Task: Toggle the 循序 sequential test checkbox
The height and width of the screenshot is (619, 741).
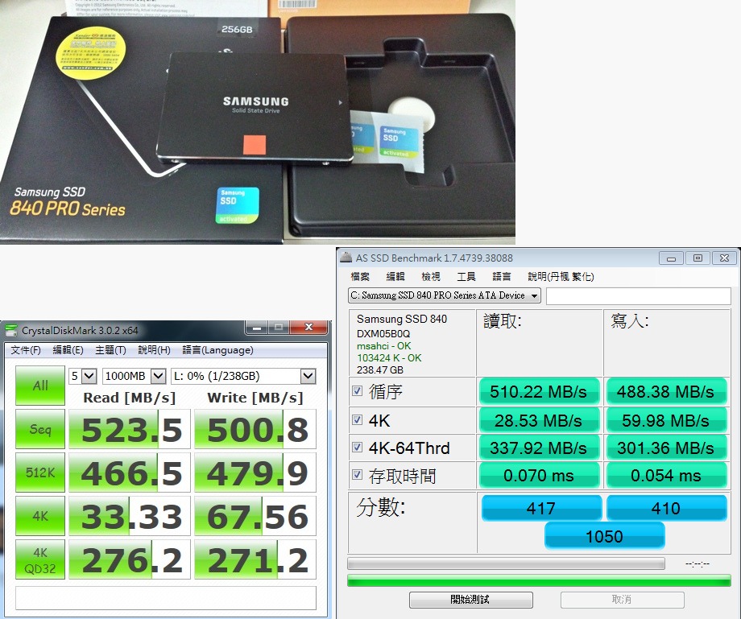Action: point(358,391)
